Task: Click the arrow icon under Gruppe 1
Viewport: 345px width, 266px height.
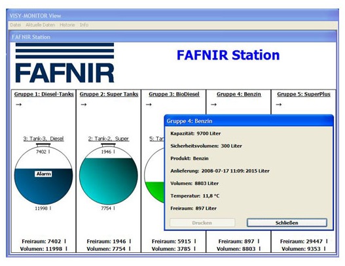Action: click(19, 105)
